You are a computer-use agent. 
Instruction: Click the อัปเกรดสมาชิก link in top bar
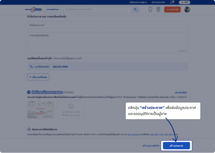(x=158, y=2)
